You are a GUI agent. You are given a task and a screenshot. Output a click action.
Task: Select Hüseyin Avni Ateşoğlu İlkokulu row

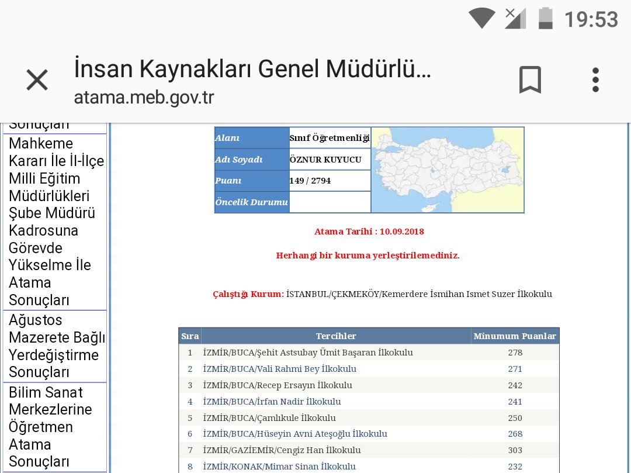coord(369,434)
